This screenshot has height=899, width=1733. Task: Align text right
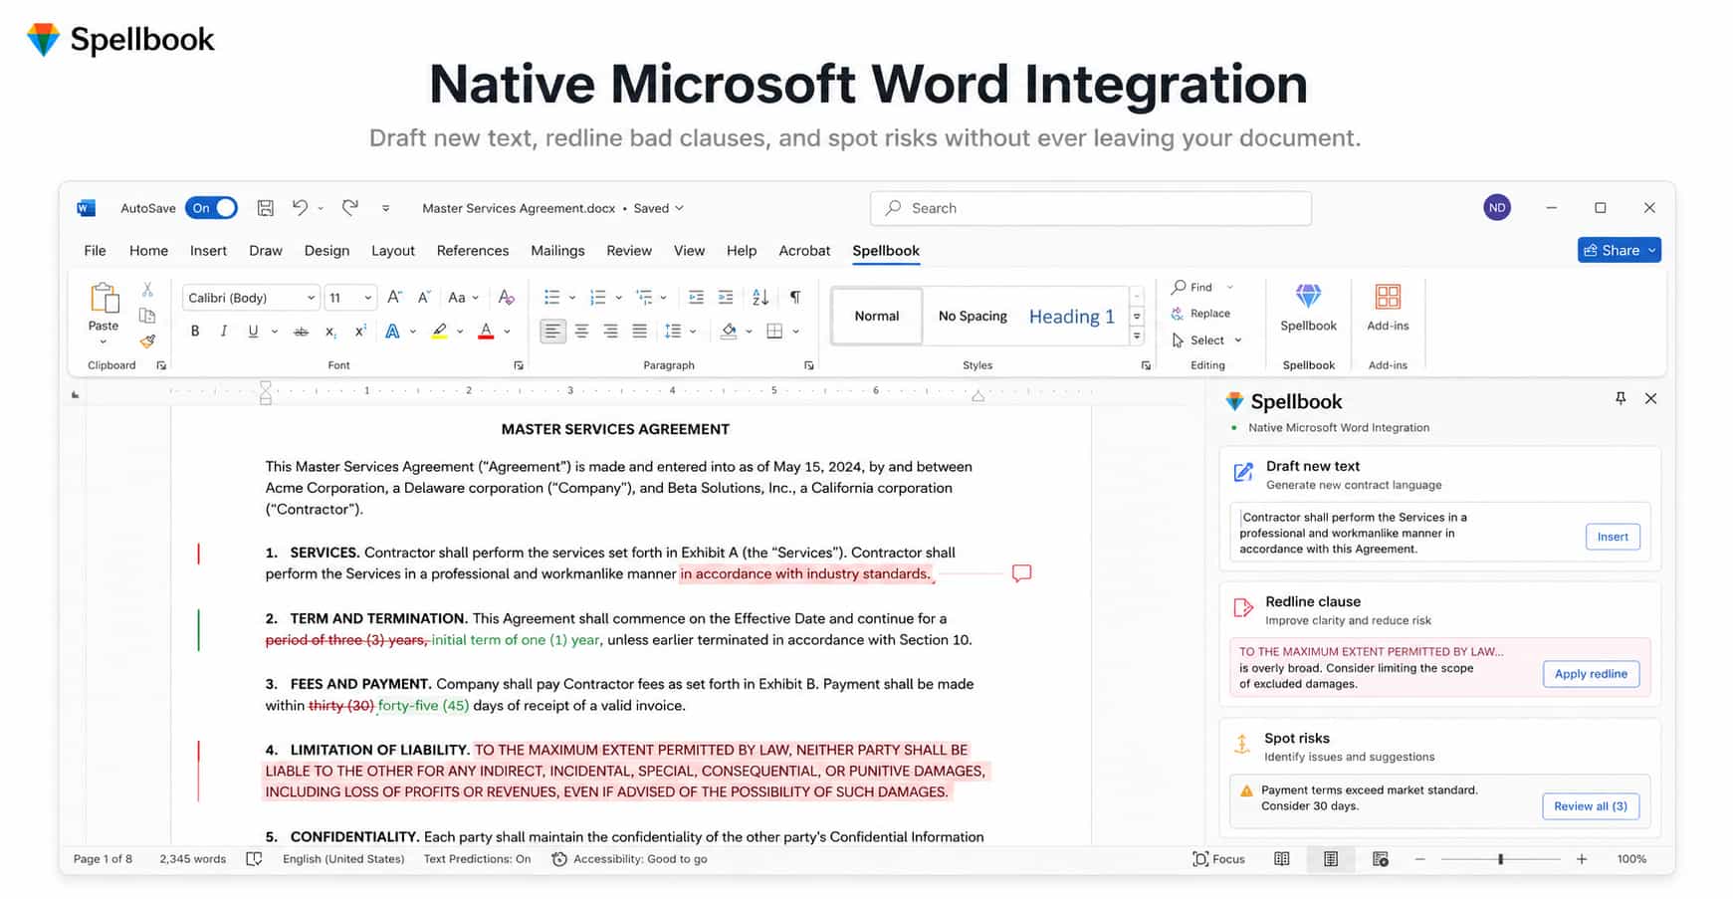click(610, 332)
